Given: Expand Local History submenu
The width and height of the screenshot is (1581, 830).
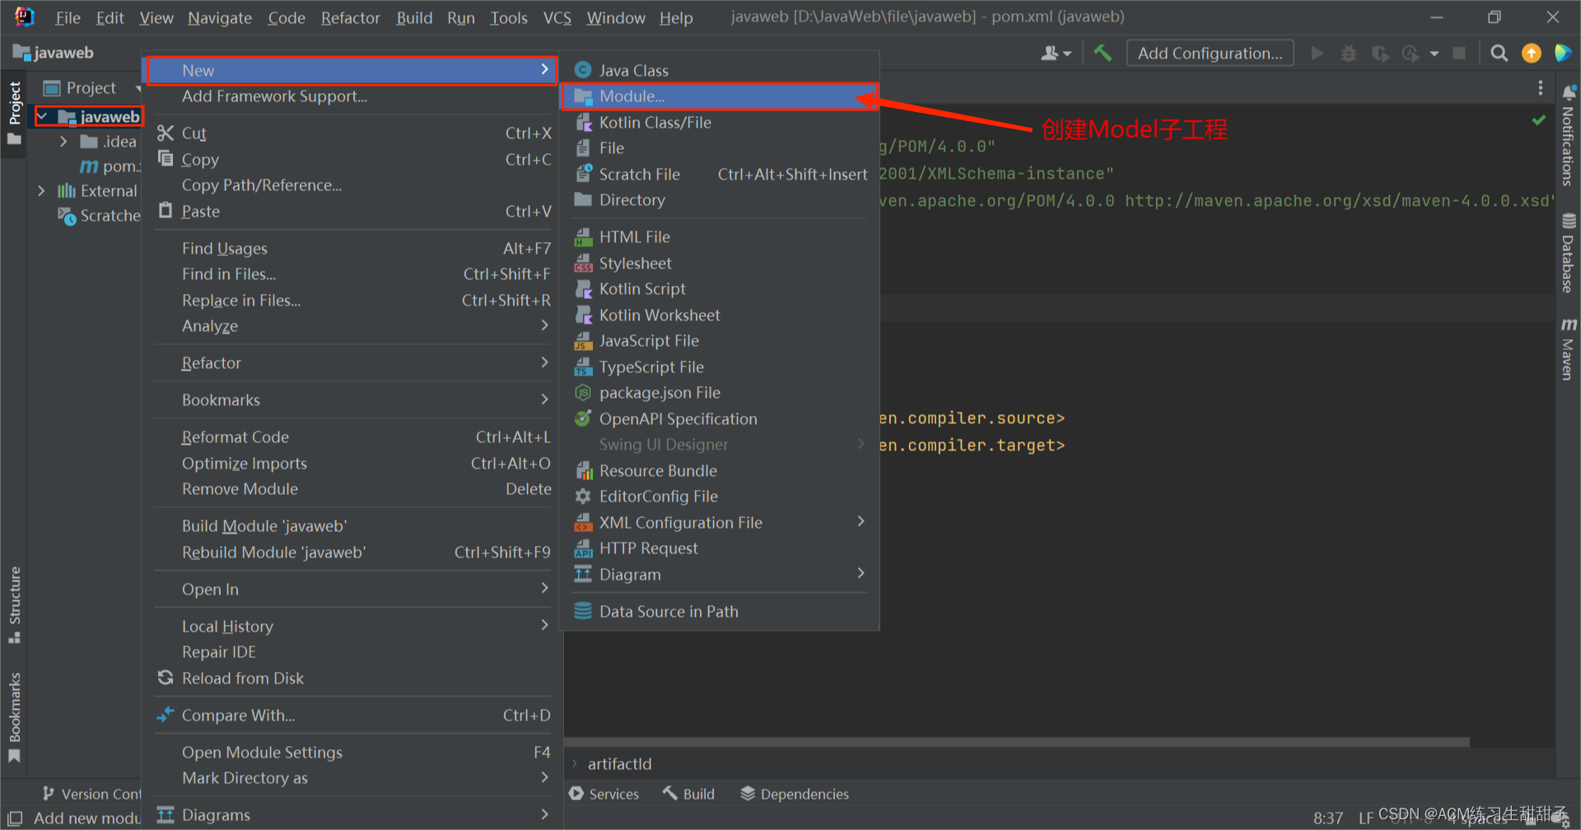Looking at the screenshot, I should point(354,627).
